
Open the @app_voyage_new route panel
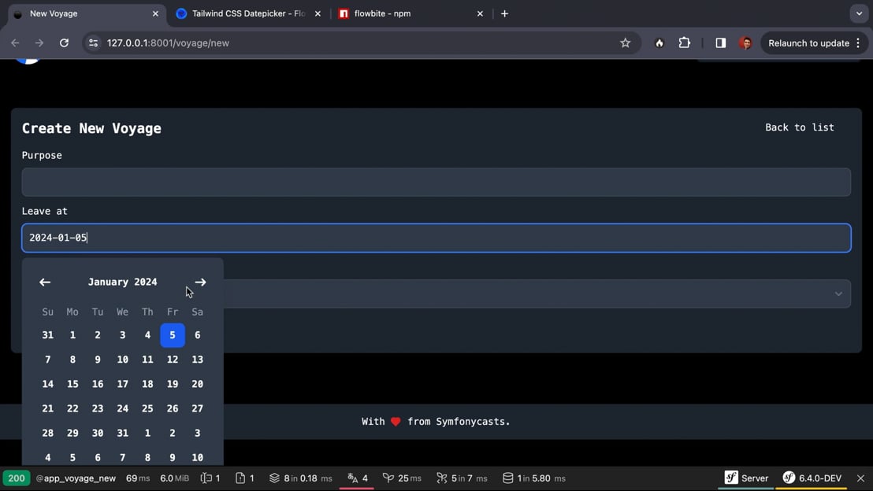click(76, 478)
